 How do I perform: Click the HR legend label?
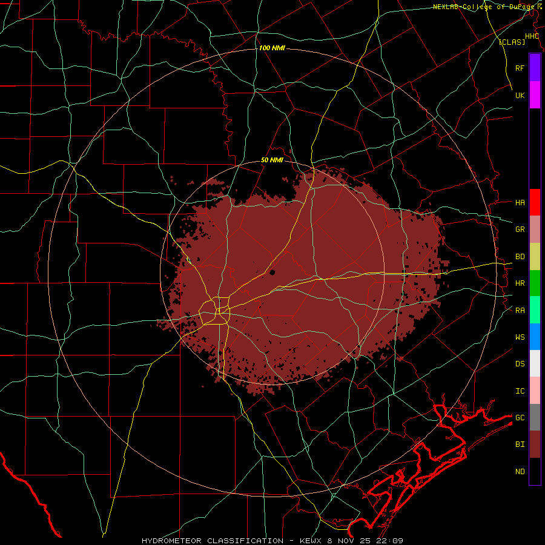click(x=520, y=283)
